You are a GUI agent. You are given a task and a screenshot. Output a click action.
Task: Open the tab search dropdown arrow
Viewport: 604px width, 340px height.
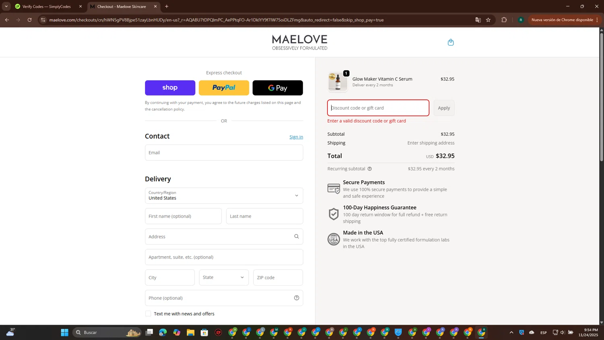pyautogui.click(x=6, y=6)
